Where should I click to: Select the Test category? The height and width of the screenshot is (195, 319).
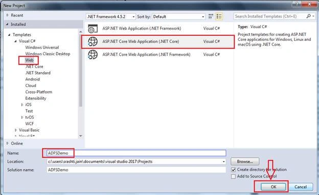[29, 111]
